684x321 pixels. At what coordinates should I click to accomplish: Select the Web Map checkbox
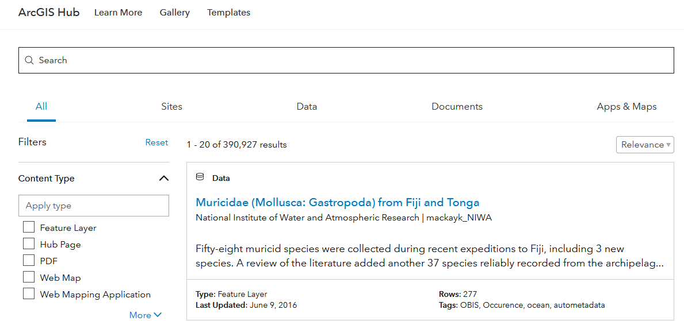pyautogui.click(x=29, y=277)
